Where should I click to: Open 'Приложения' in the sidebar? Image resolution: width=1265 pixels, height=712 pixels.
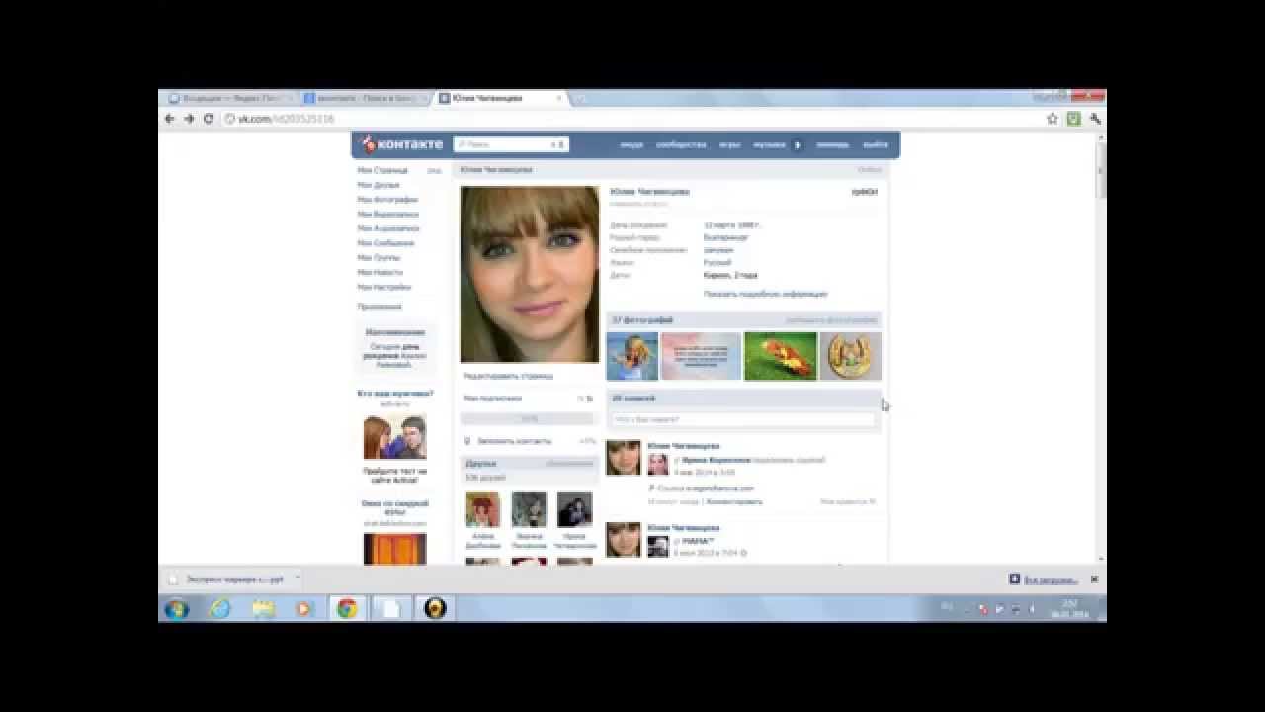[379, 307]
